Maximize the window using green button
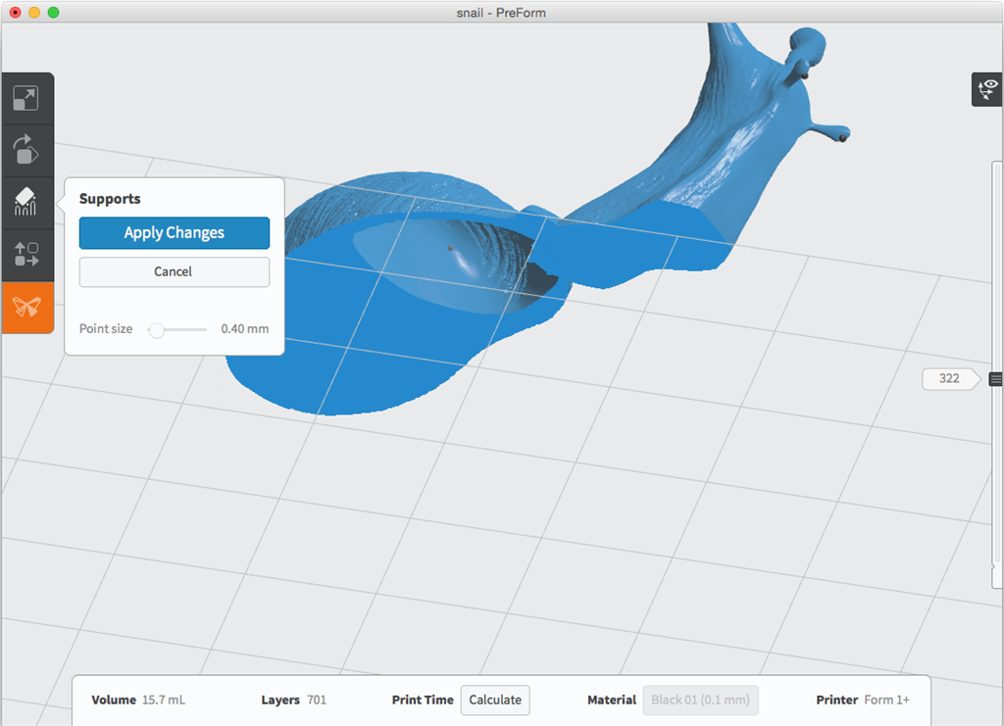Image resolution: width=1004 pixels, height=726 pixels. click(x=53, y=12)
